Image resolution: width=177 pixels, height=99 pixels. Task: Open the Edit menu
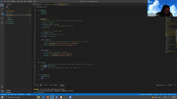click(8, 1)
